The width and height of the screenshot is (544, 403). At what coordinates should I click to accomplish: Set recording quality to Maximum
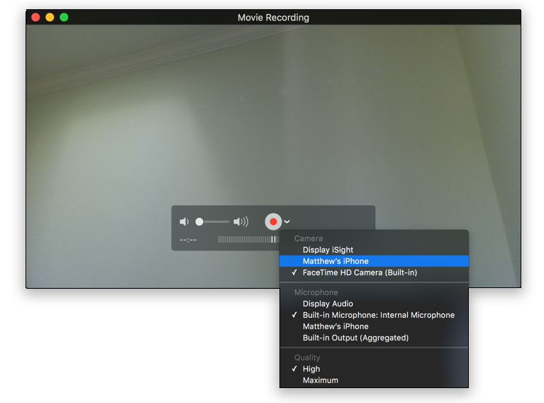tap(374, 380)
